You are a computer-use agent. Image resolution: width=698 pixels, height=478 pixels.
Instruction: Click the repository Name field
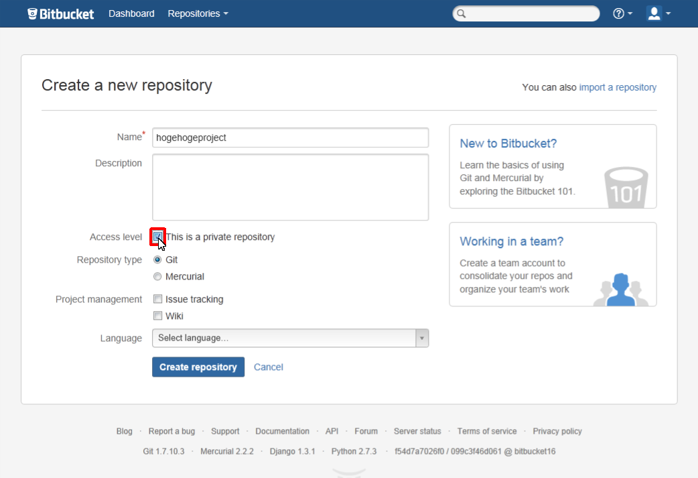point(290,137)
